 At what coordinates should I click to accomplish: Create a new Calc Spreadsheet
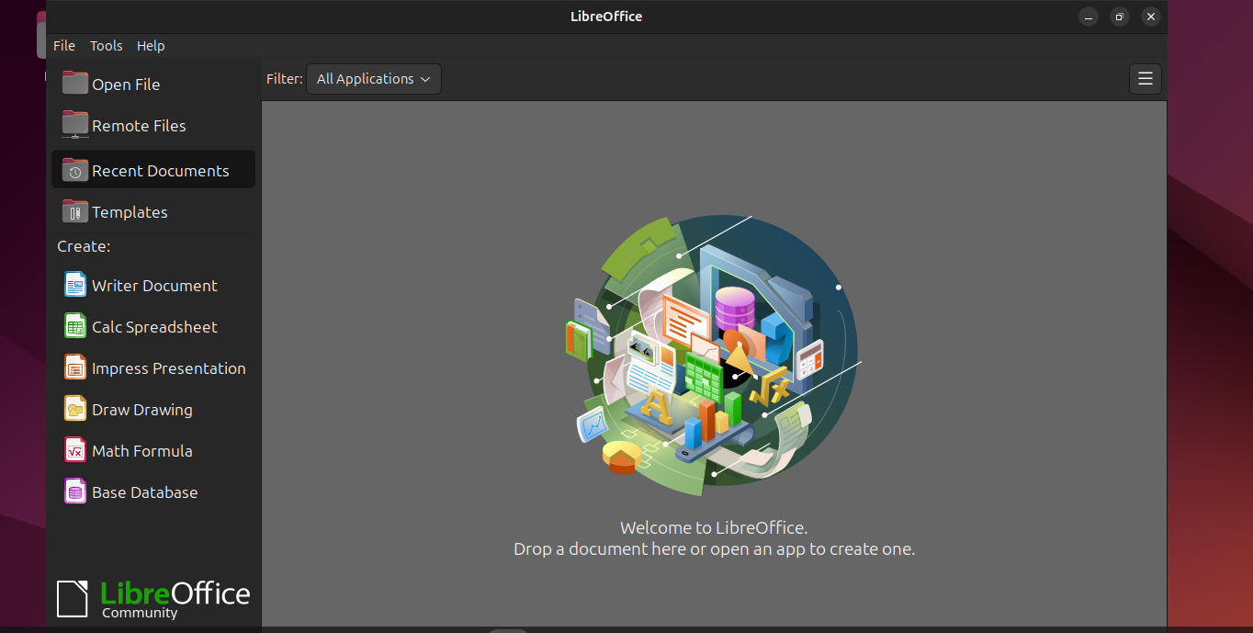coord(153,327)
